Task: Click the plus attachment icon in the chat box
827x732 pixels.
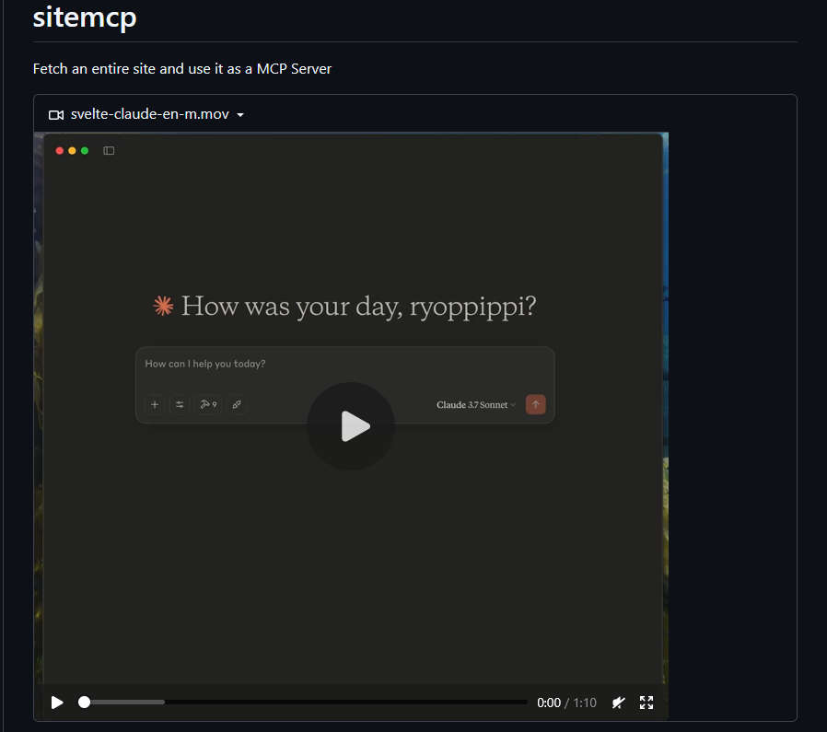Action: coord(155,404)
